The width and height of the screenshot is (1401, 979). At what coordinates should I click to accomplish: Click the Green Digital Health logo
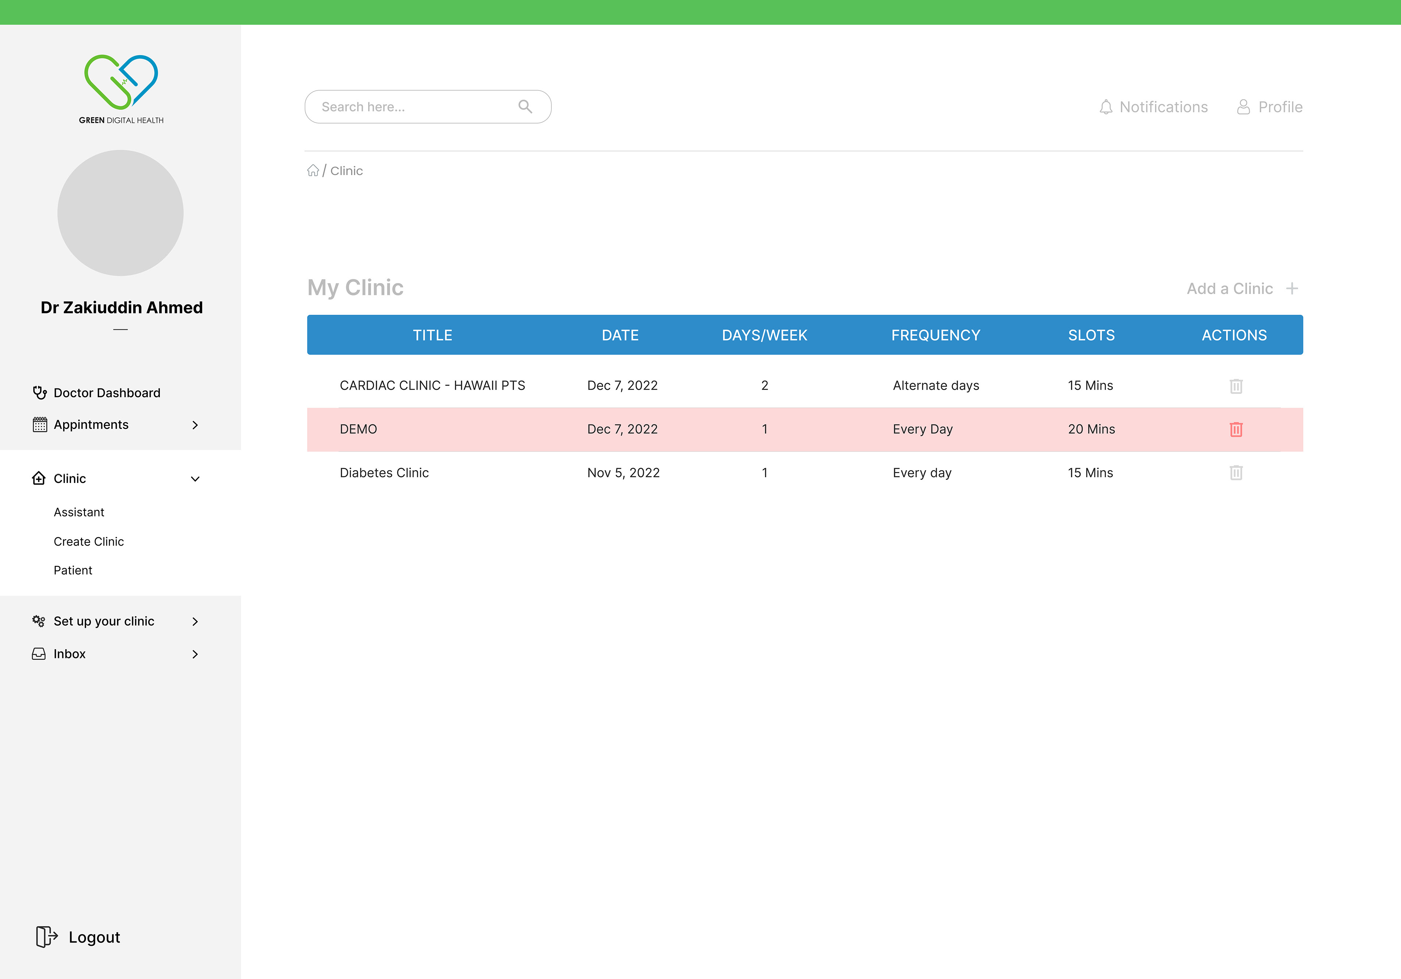(x=121, y=88)
